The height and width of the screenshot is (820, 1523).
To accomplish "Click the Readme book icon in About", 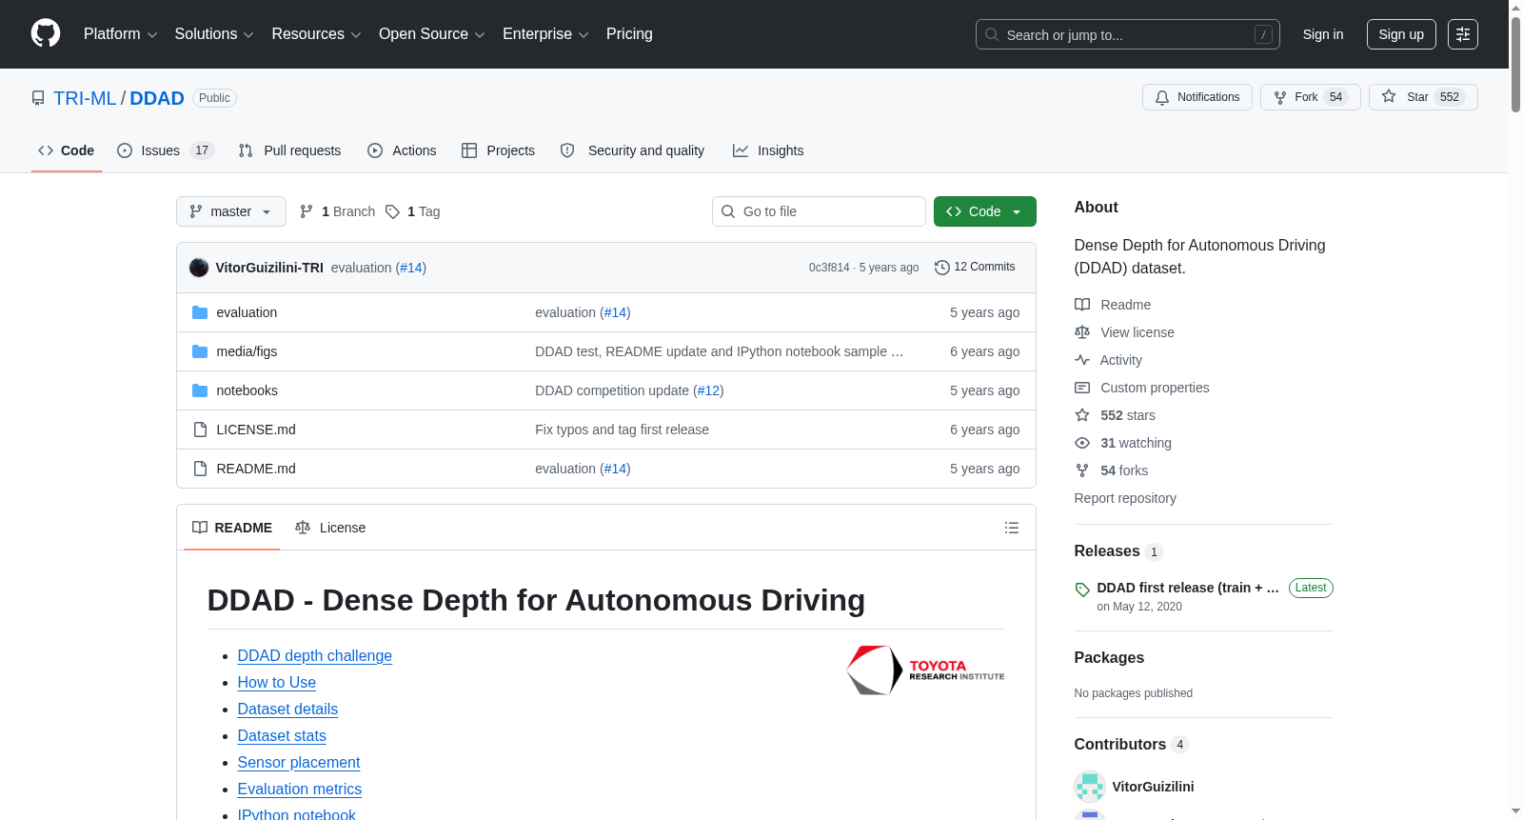I will tap(1082, 305).
